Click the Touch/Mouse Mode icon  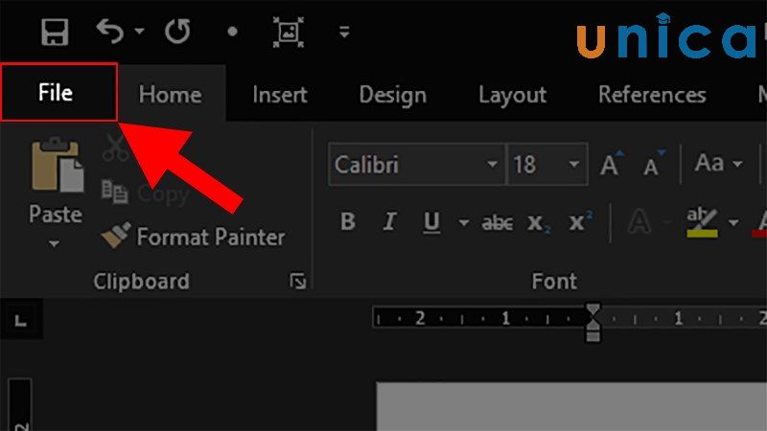(x=287, y=33)
